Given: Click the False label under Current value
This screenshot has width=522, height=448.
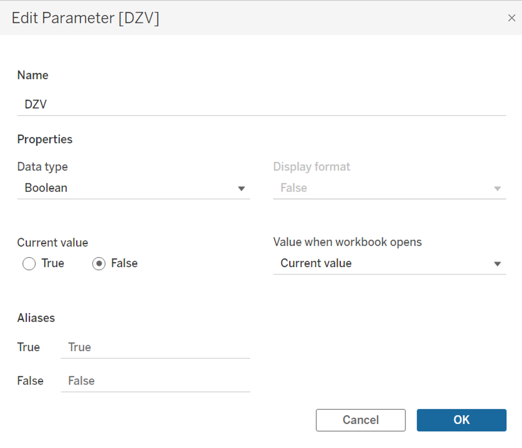Looking at the screenshot, I should click(x=124, y=263).
